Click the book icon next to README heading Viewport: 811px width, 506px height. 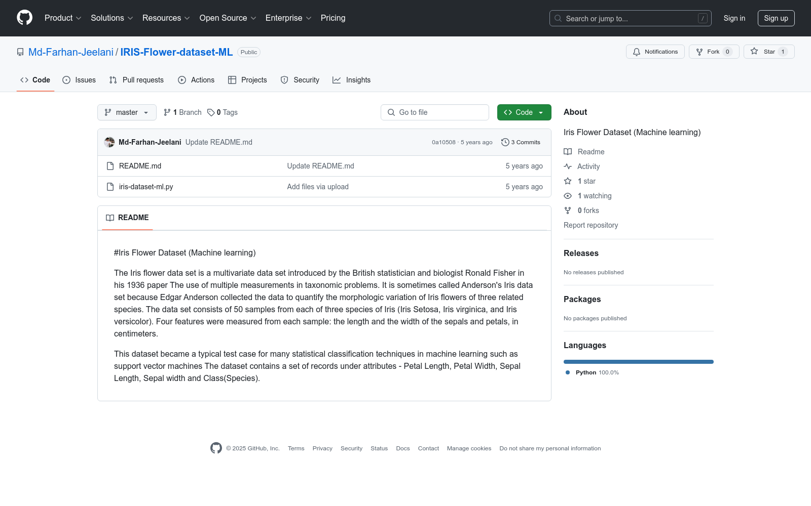click(110, 218)
